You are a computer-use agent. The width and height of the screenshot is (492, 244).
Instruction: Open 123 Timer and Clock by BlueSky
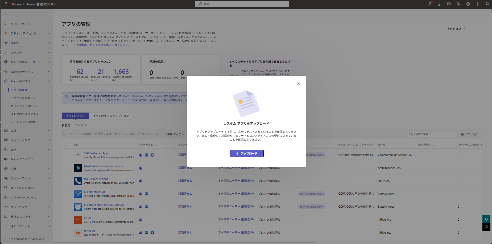pyautogui.click(x=104, y=205)
